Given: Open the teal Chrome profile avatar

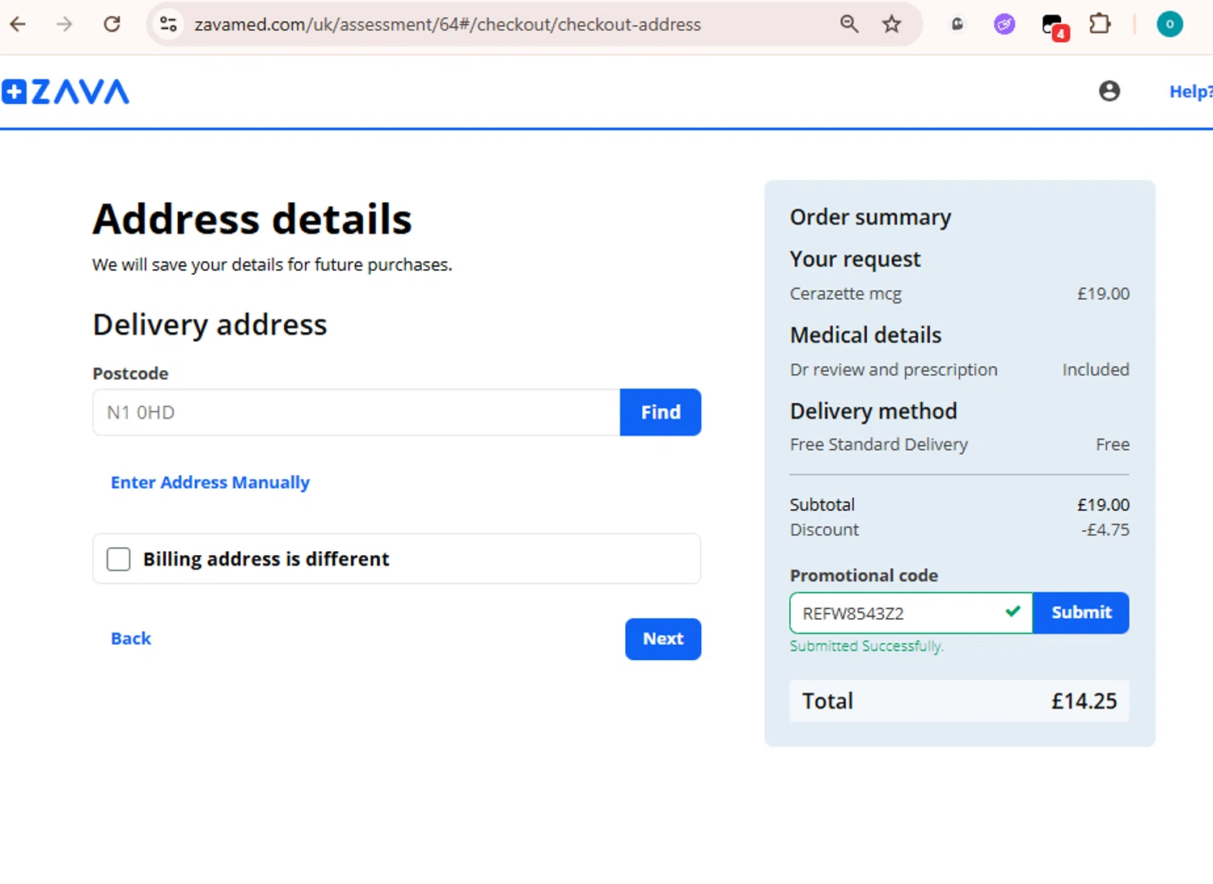Looking at the screenshot, I should (1169, 24).
